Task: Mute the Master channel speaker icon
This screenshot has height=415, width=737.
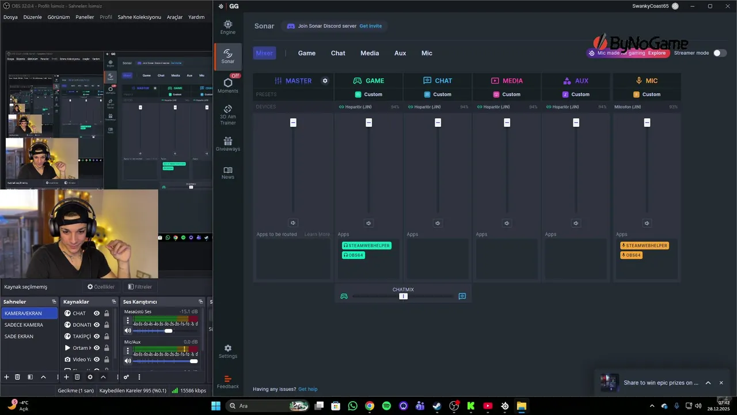Action: 293,223
